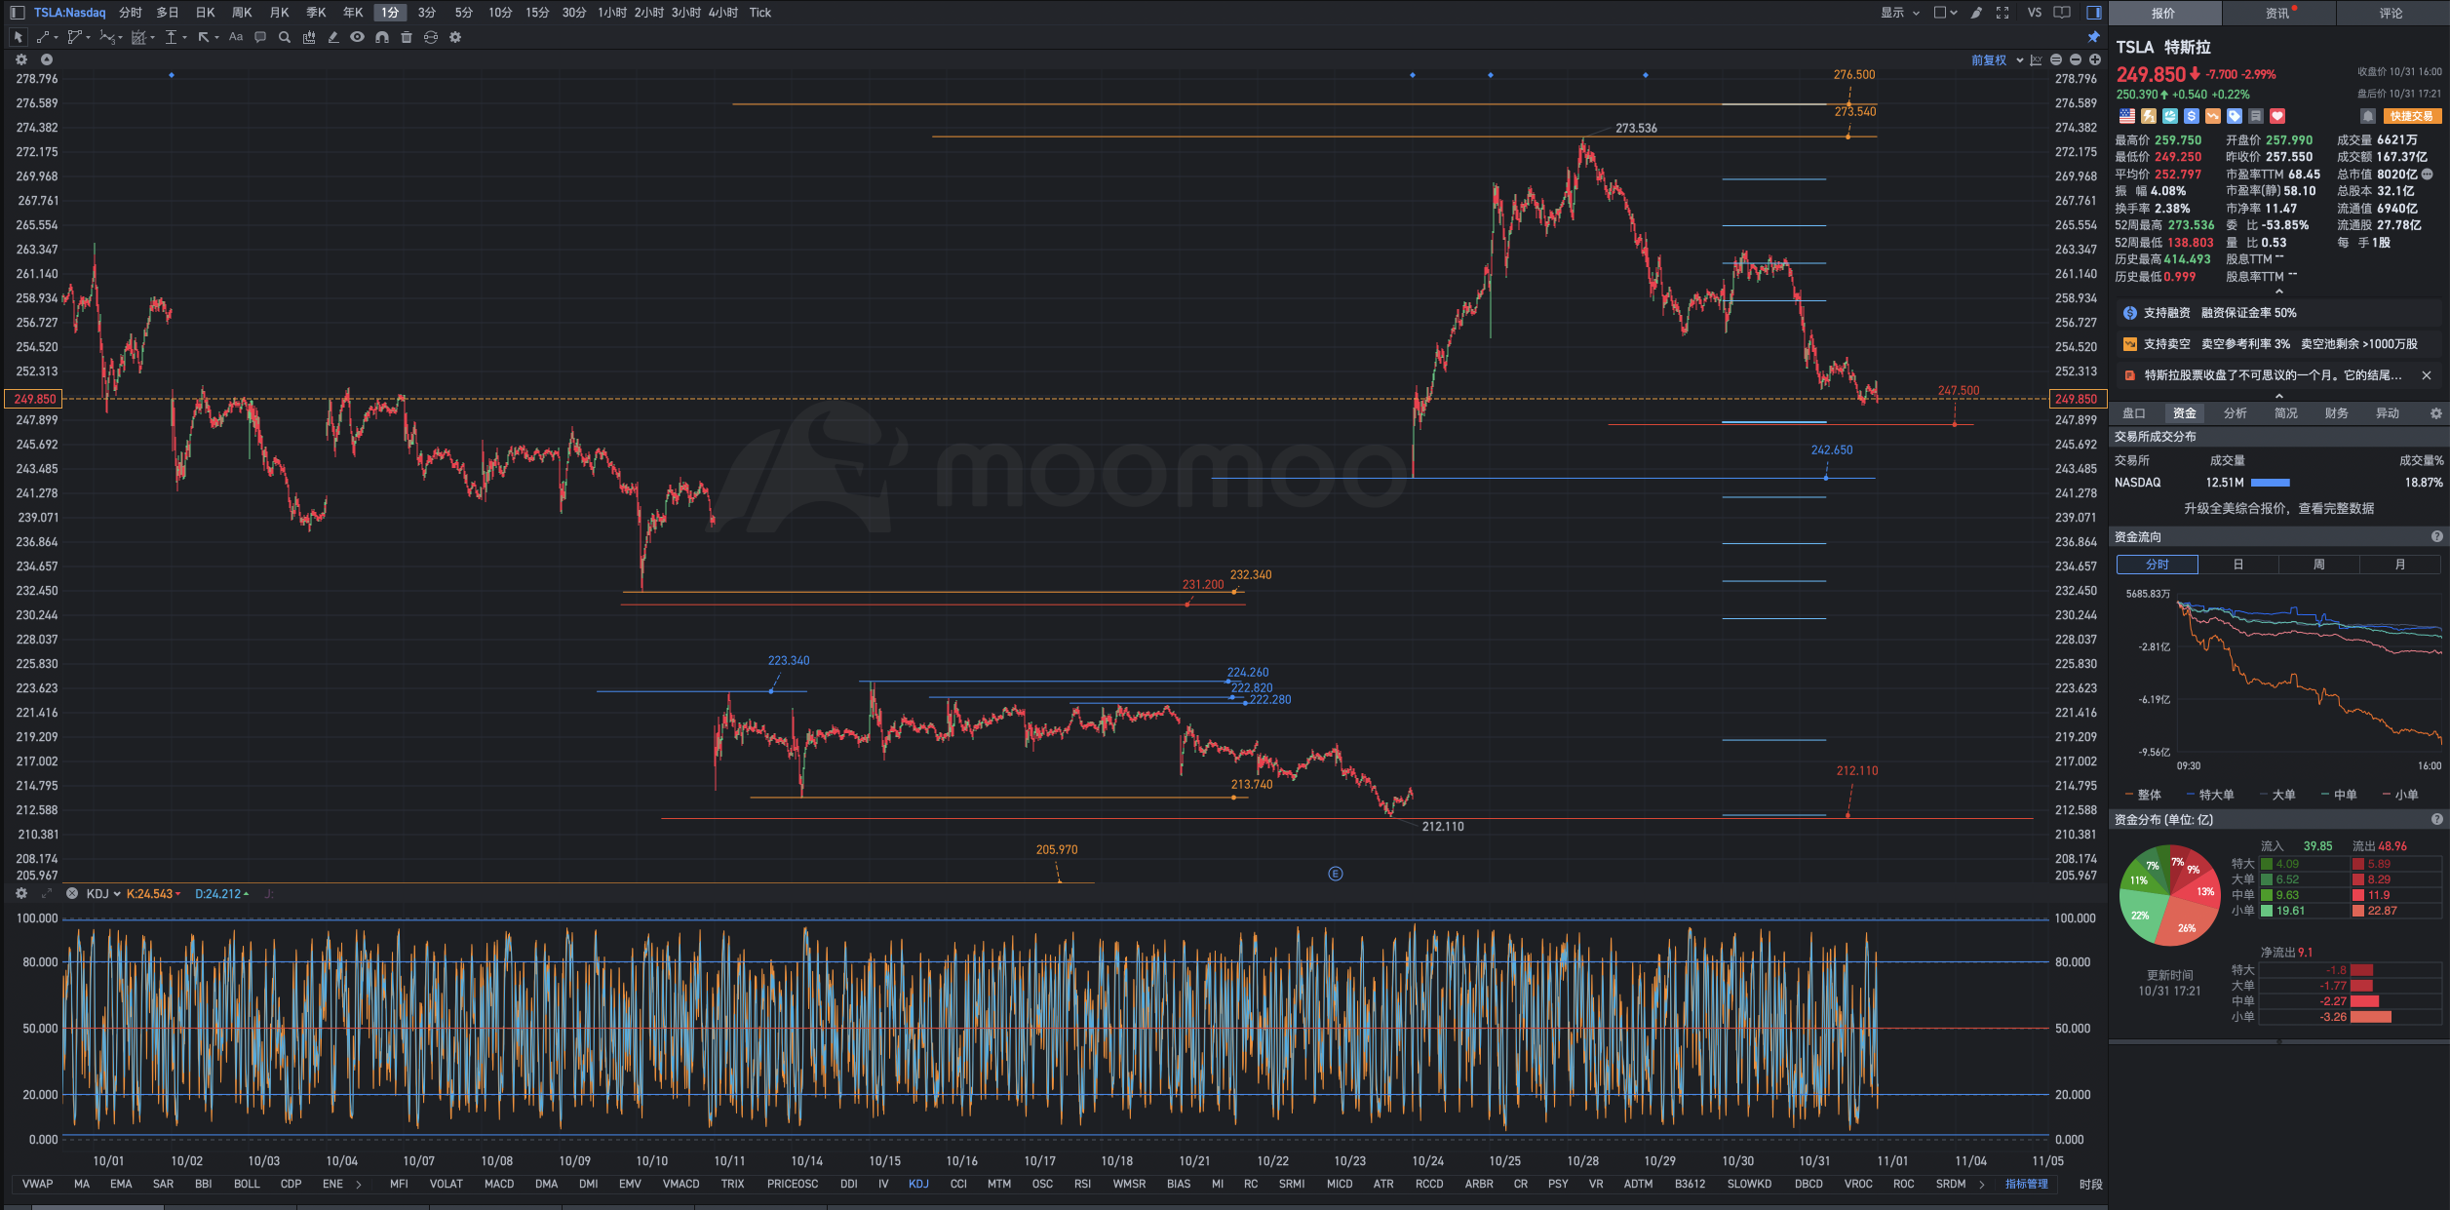Collapse the quote details chevron
This screenshot has height=1210, width=2450.
point(2279,292)
